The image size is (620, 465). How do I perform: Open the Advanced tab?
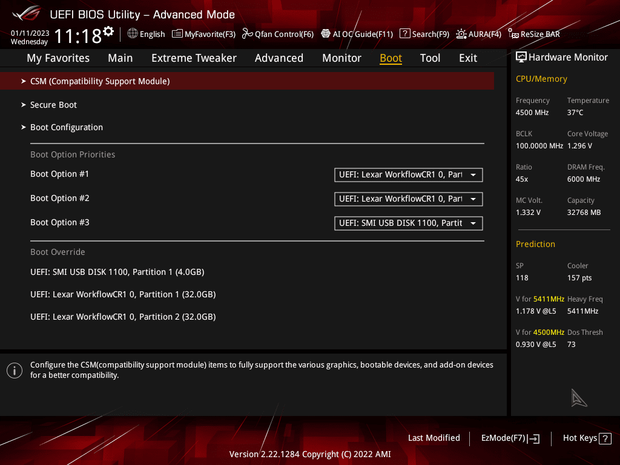[279, 58]
